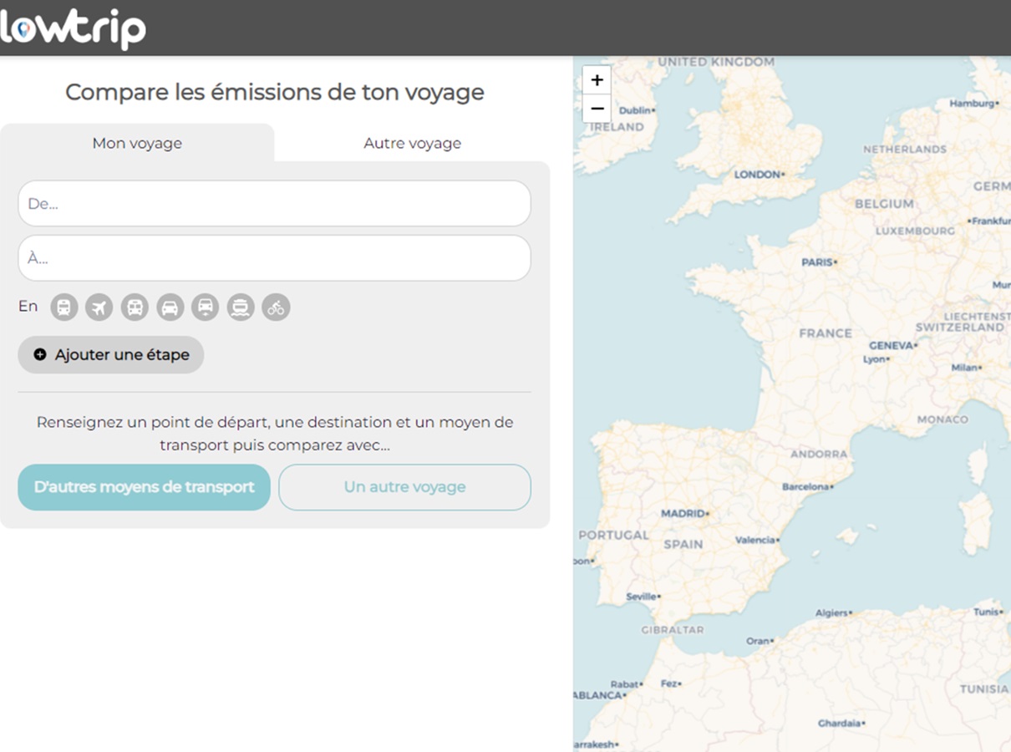Screen dimensions: 1011x752
Task: Focus the De... departure field
Action: click(x=274, y=204)
